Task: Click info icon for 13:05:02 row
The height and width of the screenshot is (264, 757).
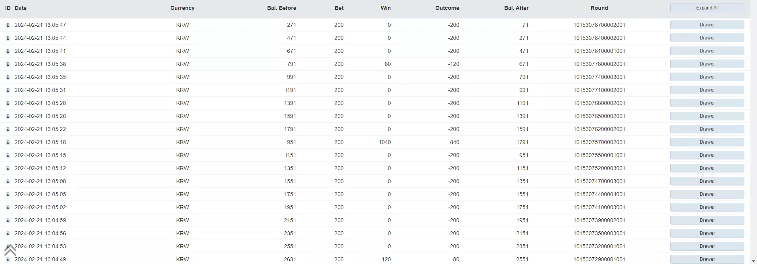Action: (x=7, y=207)
